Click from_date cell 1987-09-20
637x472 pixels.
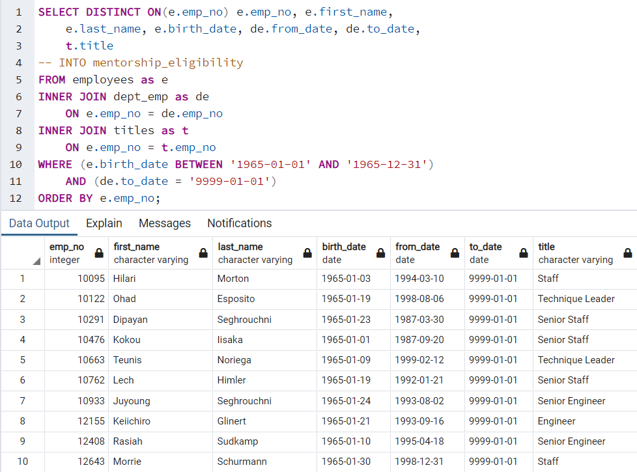pyautogui.click(x=427, y=340)
